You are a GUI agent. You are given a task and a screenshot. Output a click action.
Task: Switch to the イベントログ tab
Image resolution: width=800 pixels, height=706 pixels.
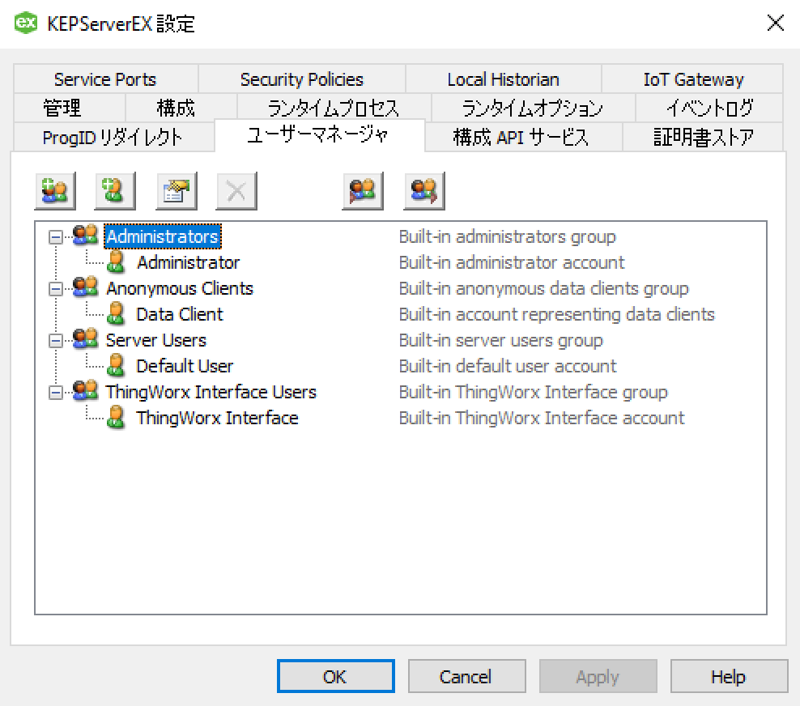(x=709, y=108)
